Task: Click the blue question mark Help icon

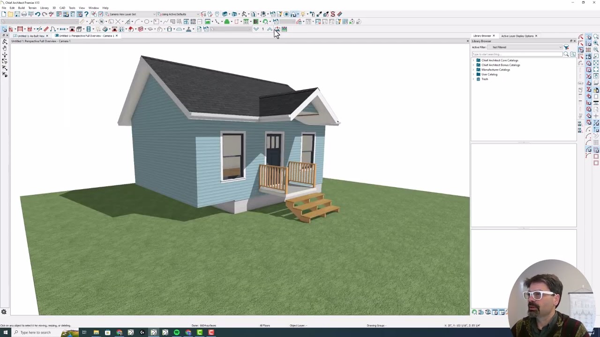Action: tap(86, 14)
